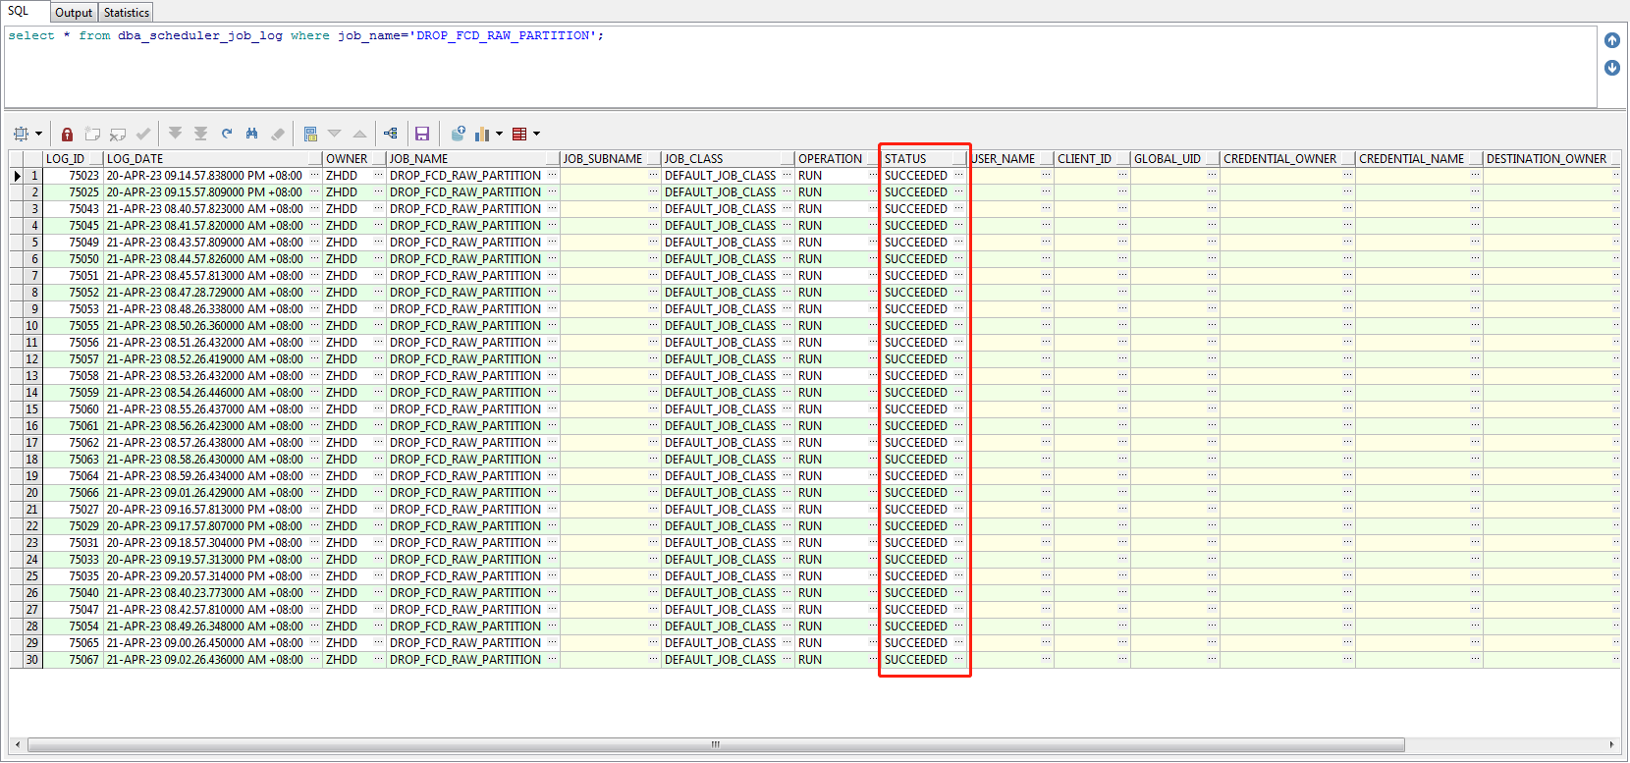Click the select grid mode icon

[22, 134]
